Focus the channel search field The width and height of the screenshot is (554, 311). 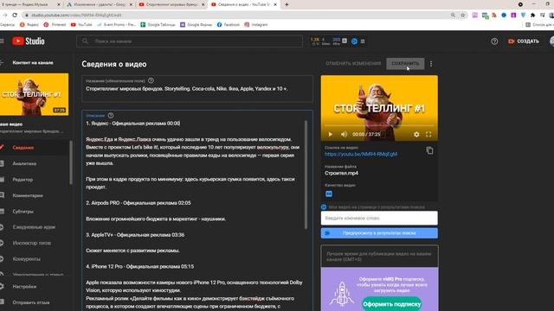[x=190, y=41]
